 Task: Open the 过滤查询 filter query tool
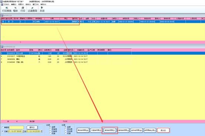point(33,9)
